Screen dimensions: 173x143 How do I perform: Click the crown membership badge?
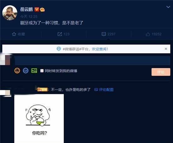click(42, 9)
